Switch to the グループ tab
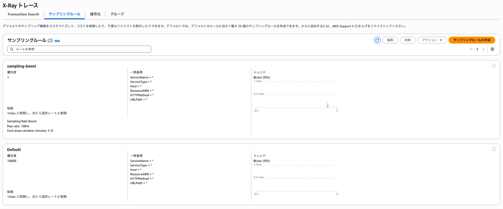The height and width of the screenshot is (209, 503). pos(117,14)
